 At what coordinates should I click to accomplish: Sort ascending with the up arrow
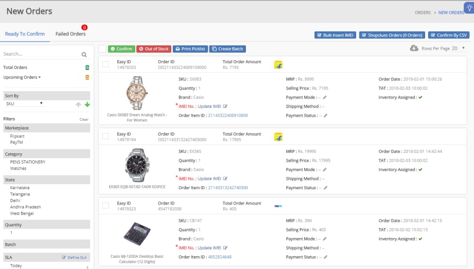(x=79, y=104)
